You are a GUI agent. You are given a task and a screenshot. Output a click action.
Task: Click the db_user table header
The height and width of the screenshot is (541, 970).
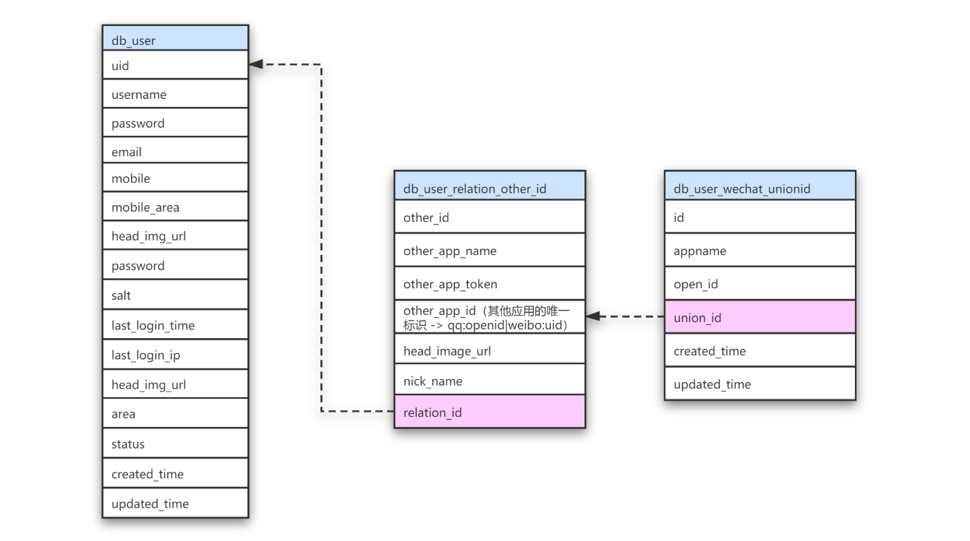(175, 40)
